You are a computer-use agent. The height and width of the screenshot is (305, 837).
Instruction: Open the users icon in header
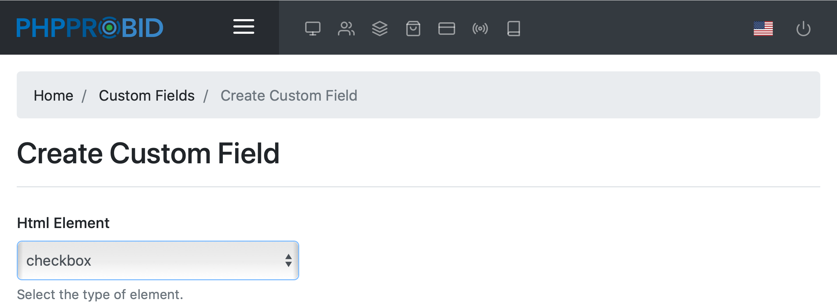(346, 29)
